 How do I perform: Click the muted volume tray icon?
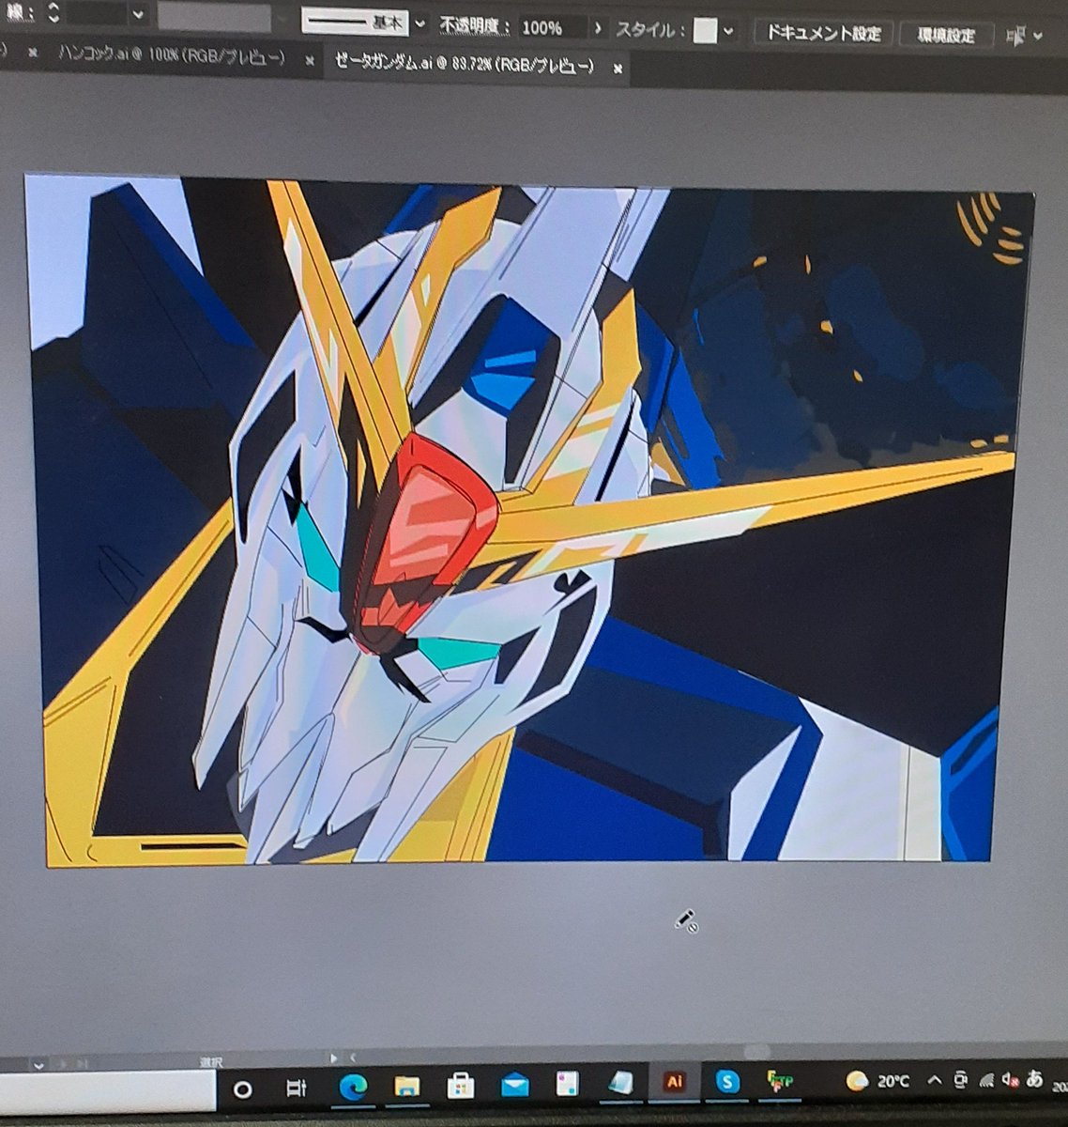pyautogui.click(x=1011, y=1079)
